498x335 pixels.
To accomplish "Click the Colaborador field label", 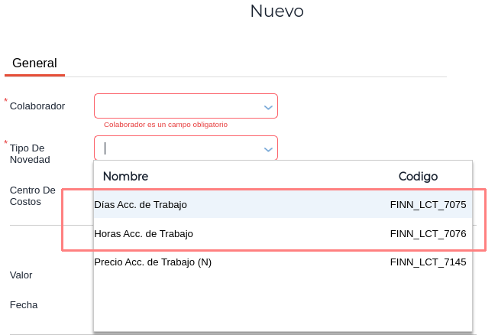I will click(x=37, y=106).
